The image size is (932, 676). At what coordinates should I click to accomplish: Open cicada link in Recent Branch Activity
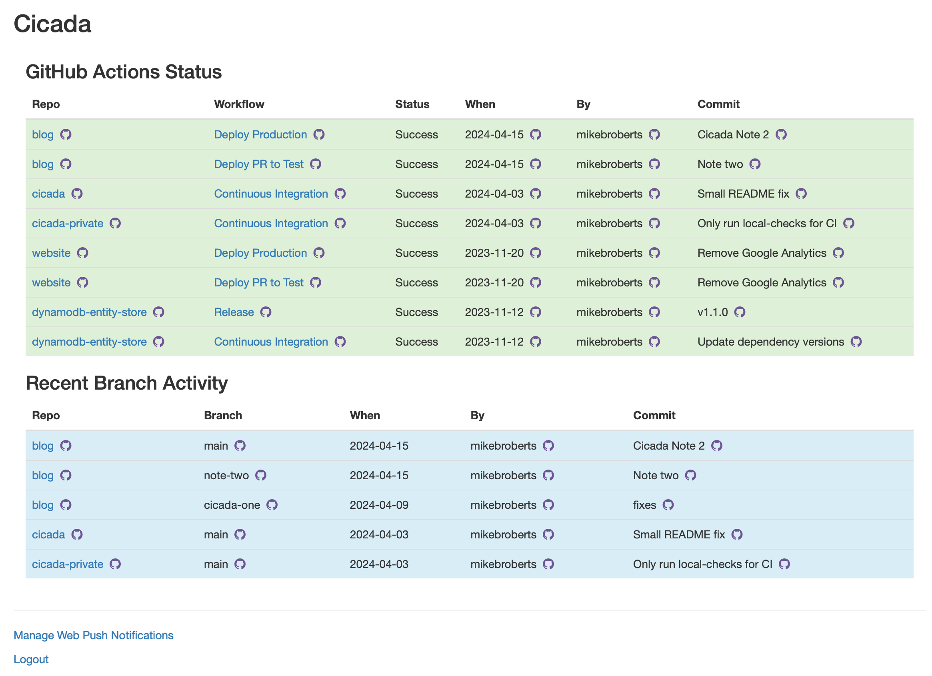[x=48, y=534]
